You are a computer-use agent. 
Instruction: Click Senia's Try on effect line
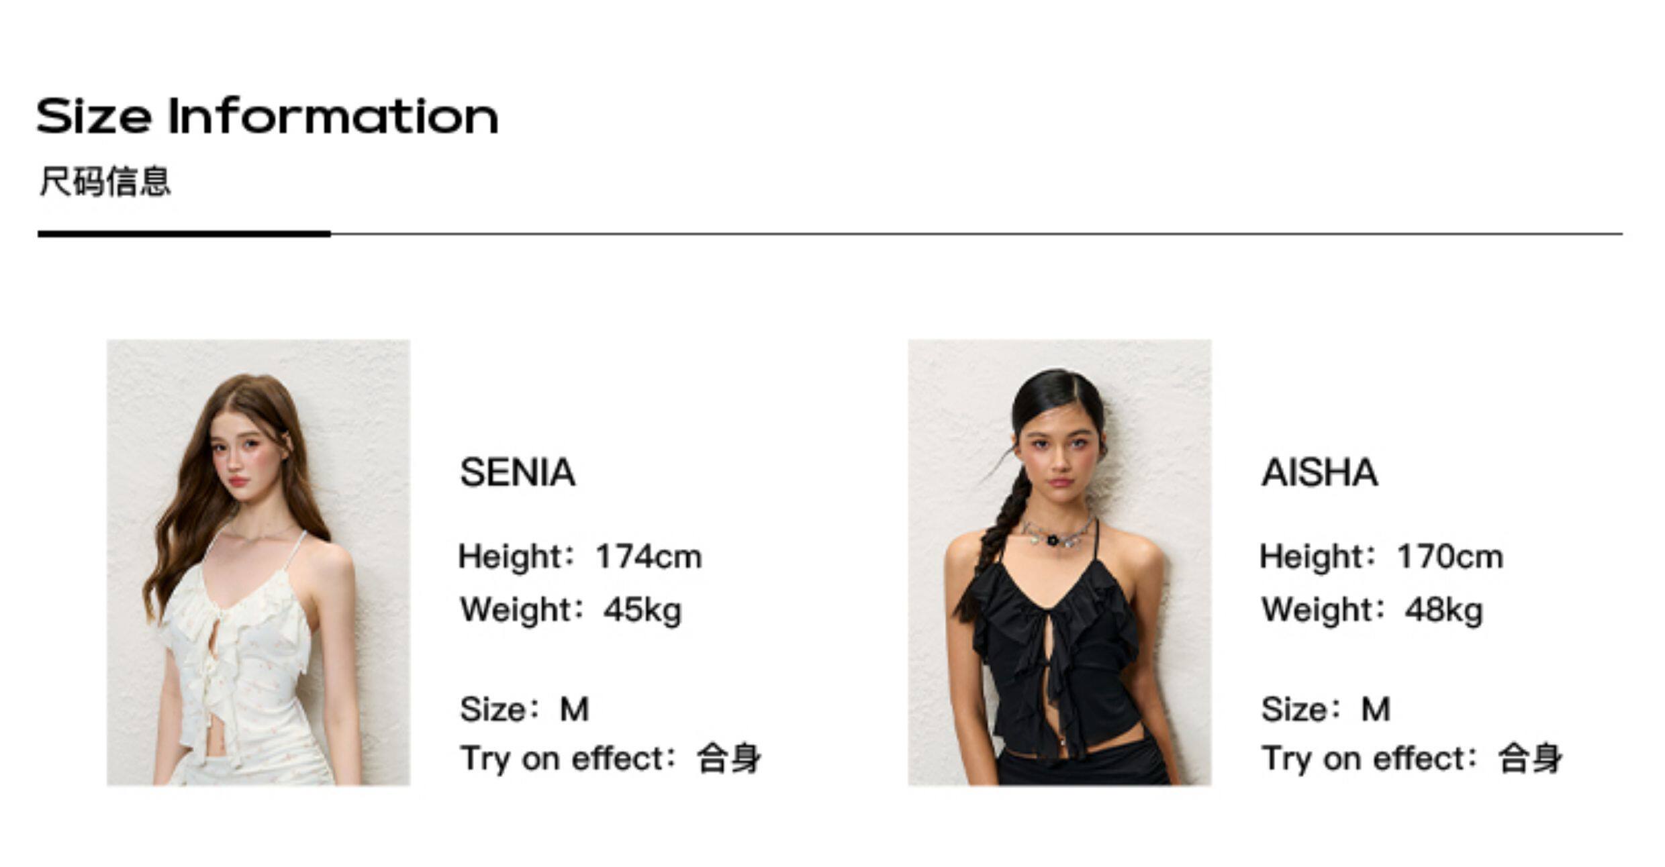pos(610,759)
